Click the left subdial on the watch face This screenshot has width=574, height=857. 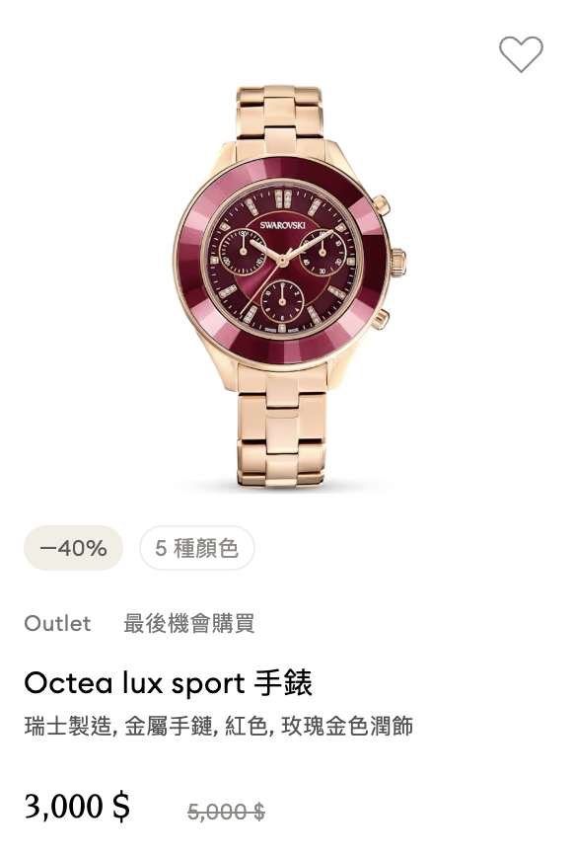tap(243, 252)
